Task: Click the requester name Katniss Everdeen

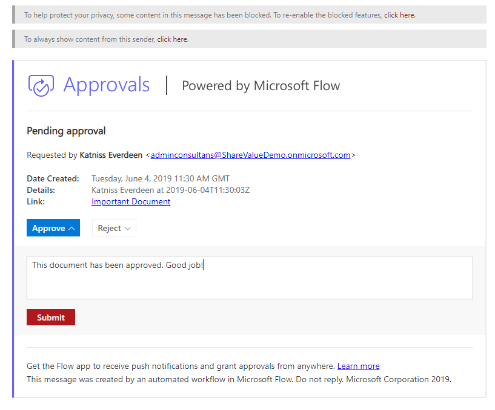Action: pyautogui.click(x=111, y=155)
